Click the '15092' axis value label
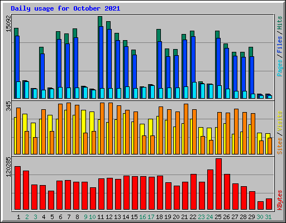 tap(9, 23)
